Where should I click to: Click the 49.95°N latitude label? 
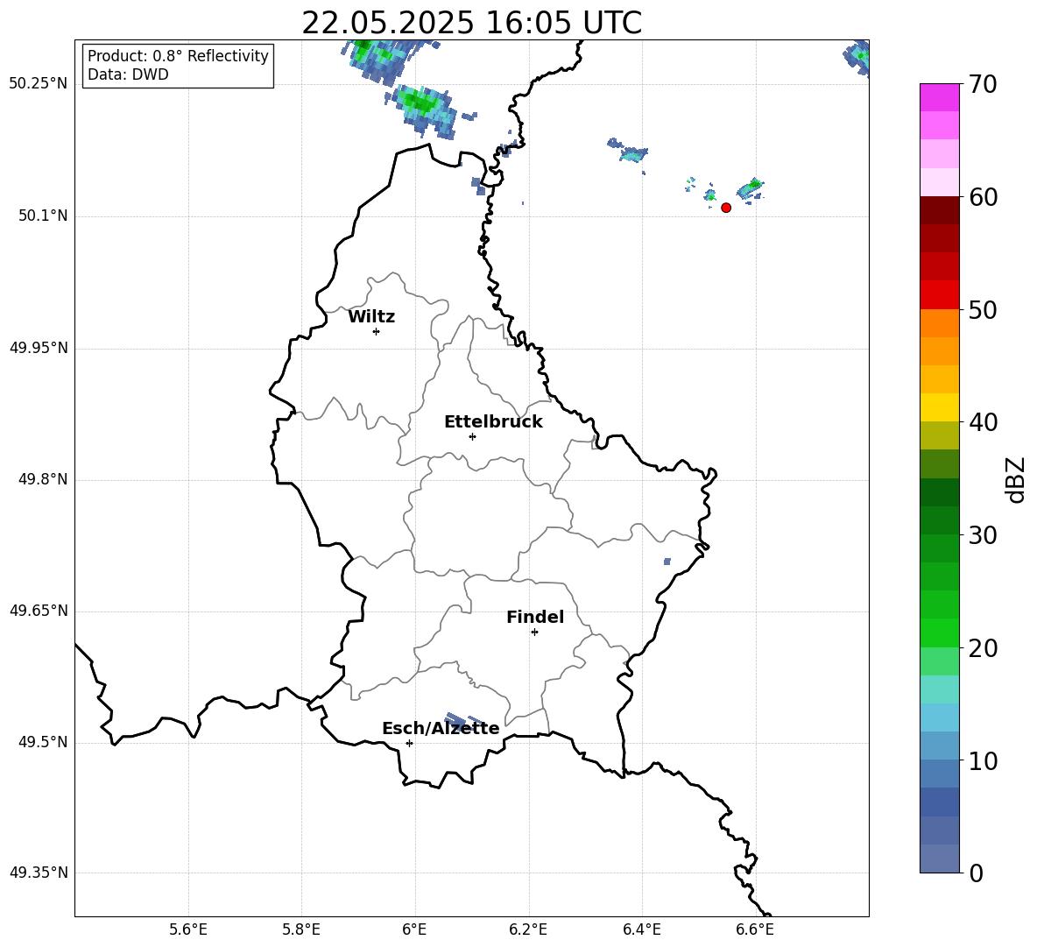39,347
